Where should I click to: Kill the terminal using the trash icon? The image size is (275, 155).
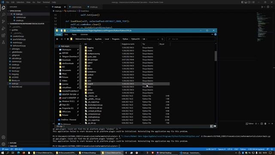coord(265,124)
